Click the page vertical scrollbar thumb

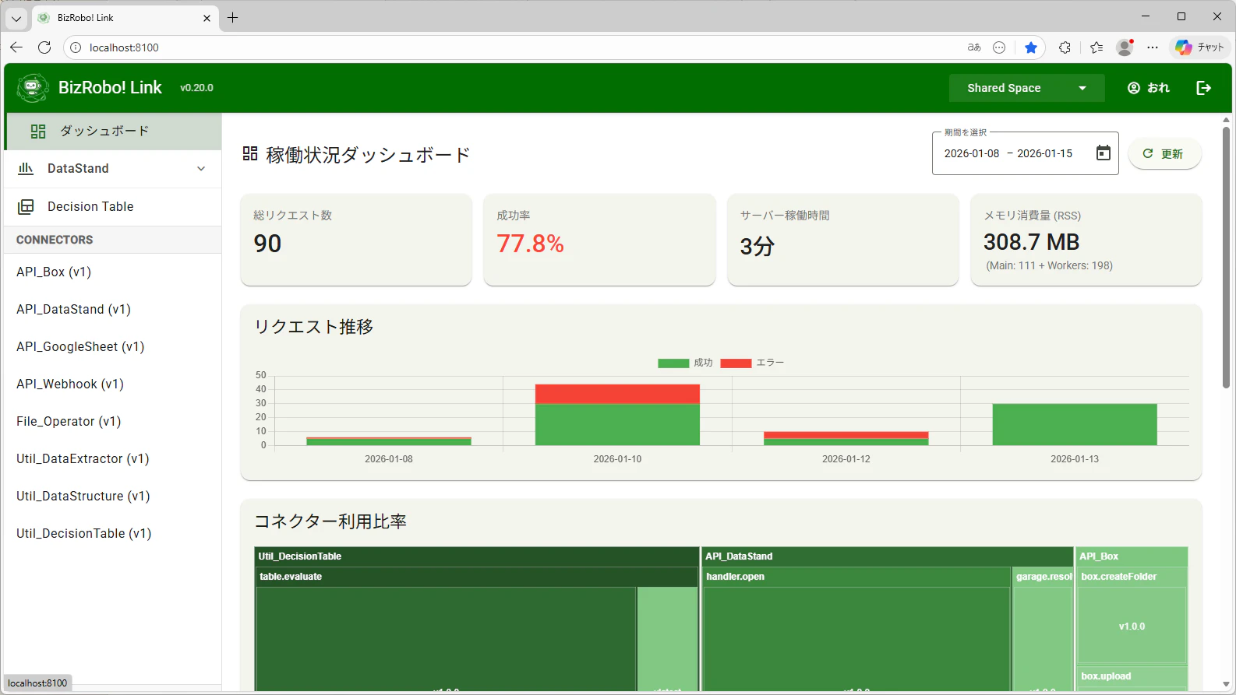1226,257
